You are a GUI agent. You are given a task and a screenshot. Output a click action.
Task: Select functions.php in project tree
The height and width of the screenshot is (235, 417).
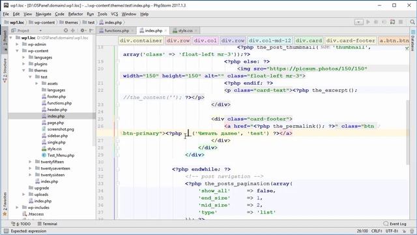[x=59, y=103]
